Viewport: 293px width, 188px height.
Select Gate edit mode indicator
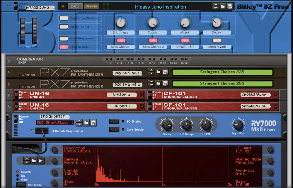pyautogui.click(x=18, y=180)
